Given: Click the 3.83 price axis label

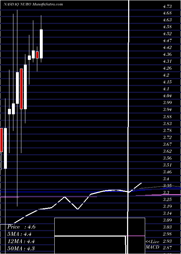Looking at the screenshot, I should point(167,123).
